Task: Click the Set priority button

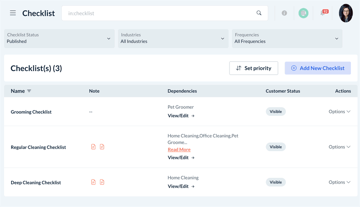Action: [253, 68]
